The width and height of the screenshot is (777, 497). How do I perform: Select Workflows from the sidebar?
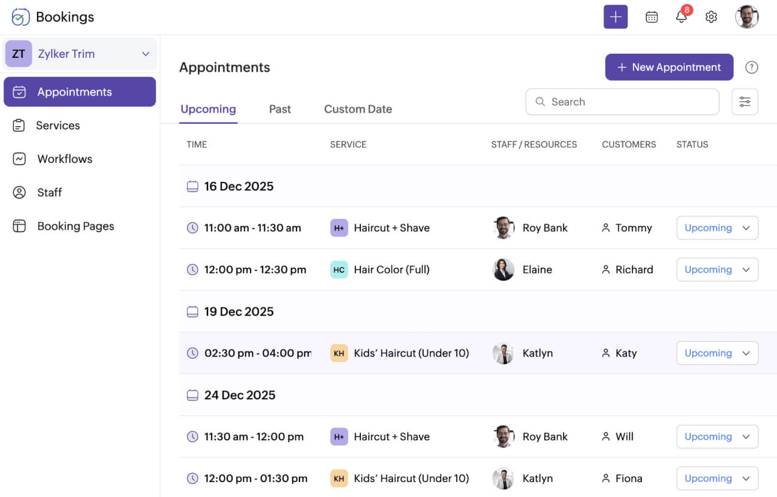click(x=64, y=159)
